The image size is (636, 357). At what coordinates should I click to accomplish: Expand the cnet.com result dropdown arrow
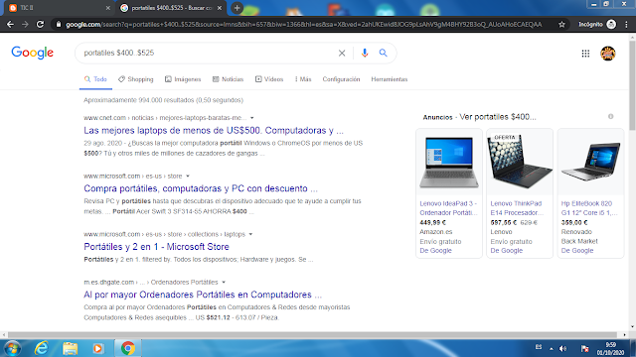tap(251, 118)
